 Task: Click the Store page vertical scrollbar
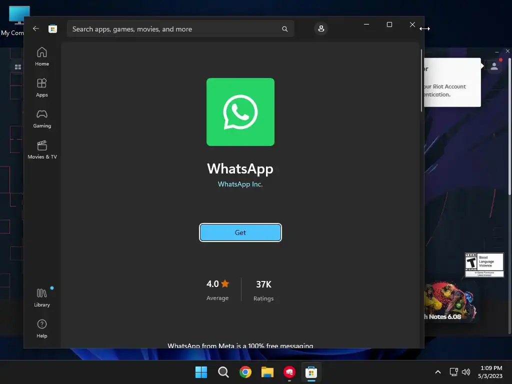click(421, 80)
